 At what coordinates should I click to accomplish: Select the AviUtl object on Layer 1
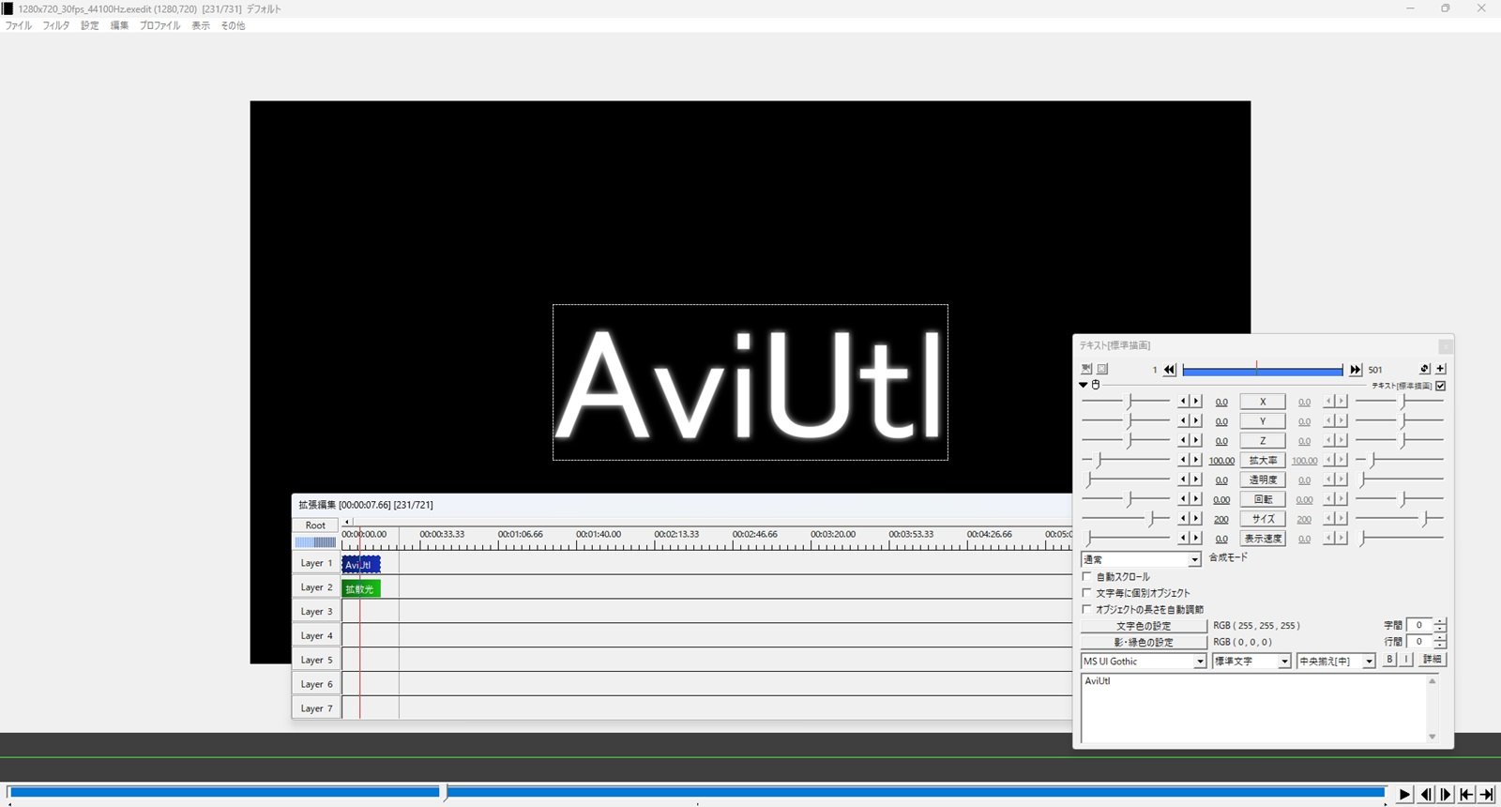click(361, 564)
